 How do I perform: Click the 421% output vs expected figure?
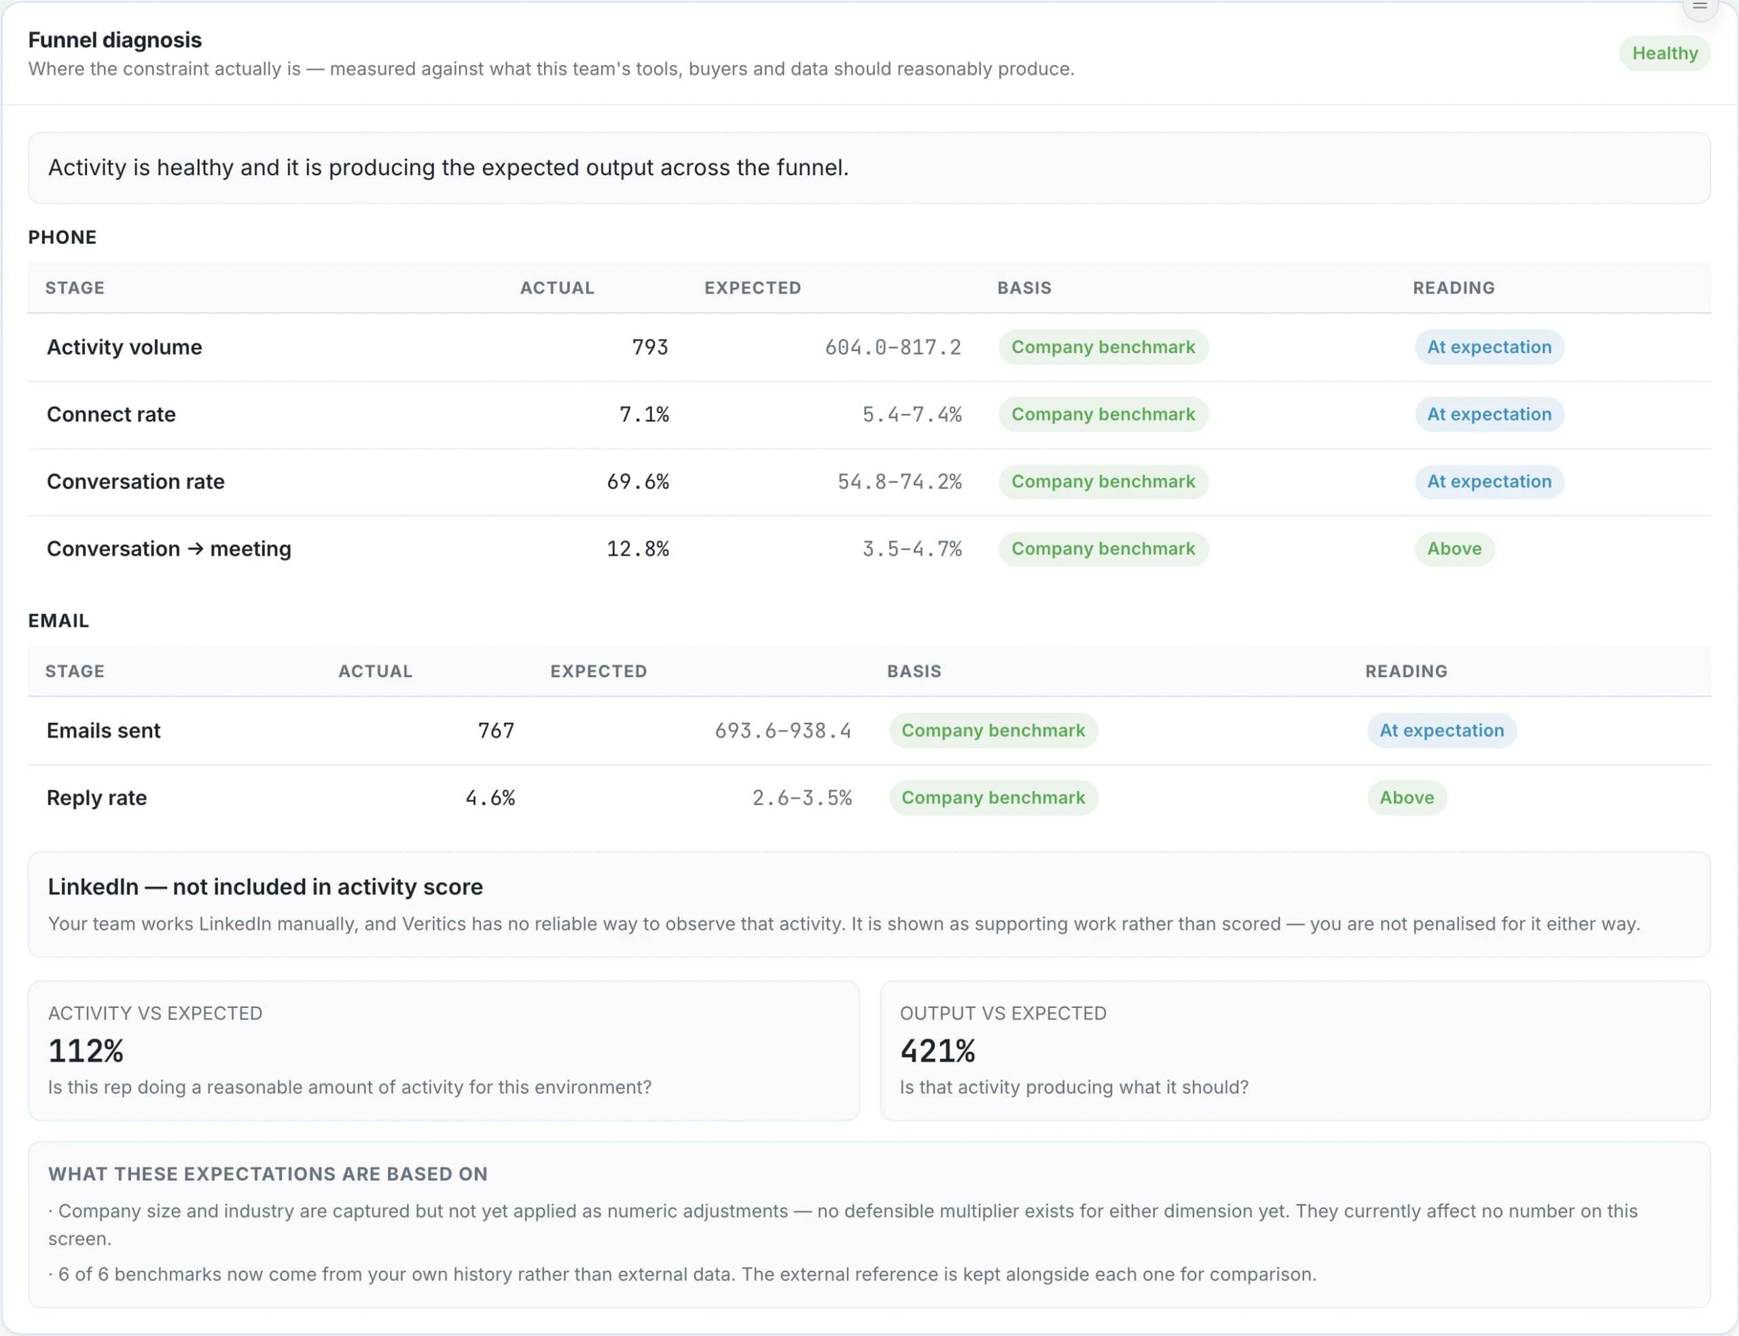click(x=937, y=1051)
